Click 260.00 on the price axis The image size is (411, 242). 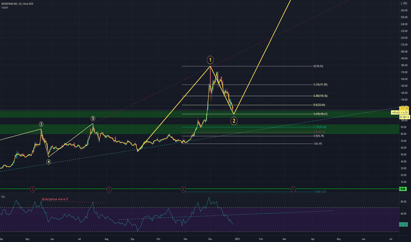point(404,11)
